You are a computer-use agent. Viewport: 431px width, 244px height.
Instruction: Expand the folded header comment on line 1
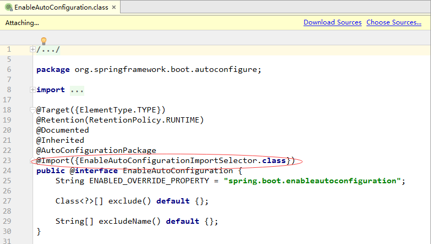click(x=33, y=50)
